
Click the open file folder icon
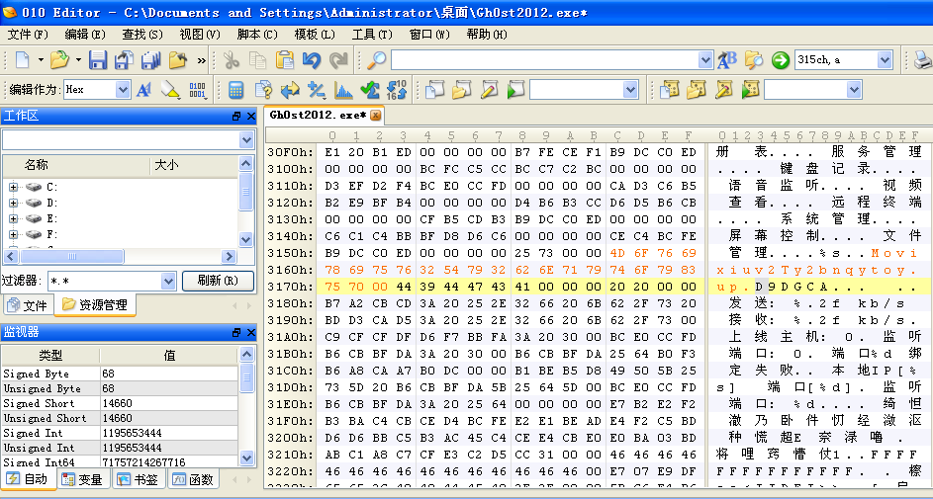[59, 59]
